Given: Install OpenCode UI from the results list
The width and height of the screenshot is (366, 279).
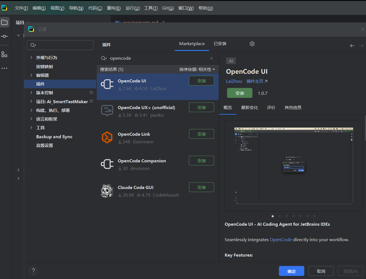Looking at the screenshot, I should tap(202, 81).
